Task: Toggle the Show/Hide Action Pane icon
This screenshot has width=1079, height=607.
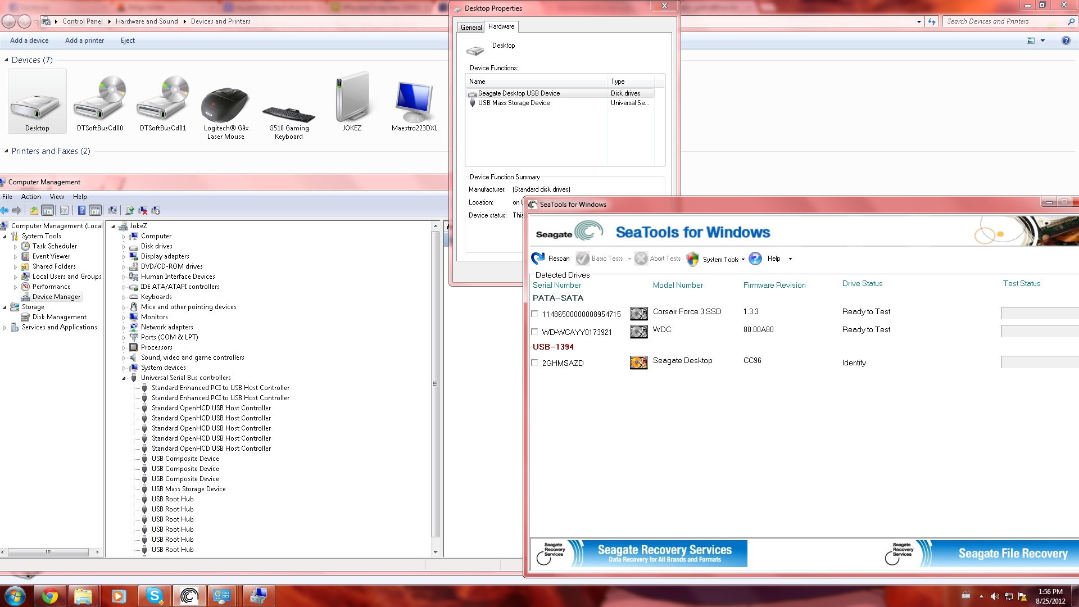Action: click(x=96, y=211)
